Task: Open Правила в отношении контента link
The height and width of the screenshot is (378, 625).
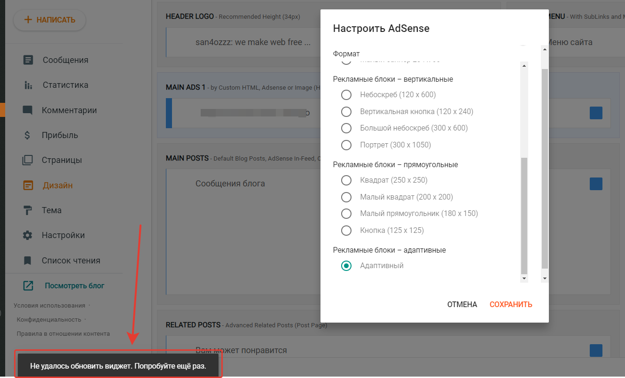Action: (x=63, y=334)
